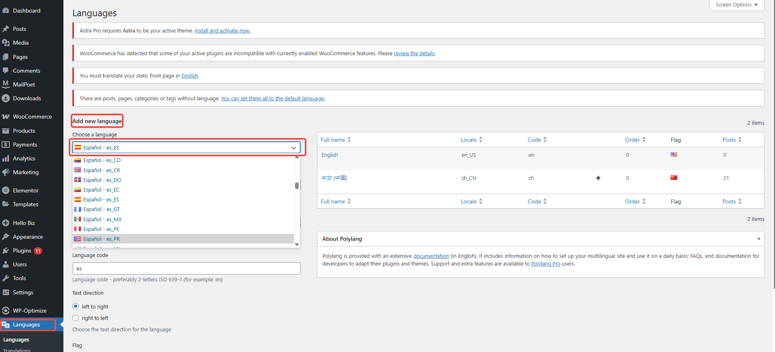Sort by Code in table header

tap(537, 140)
